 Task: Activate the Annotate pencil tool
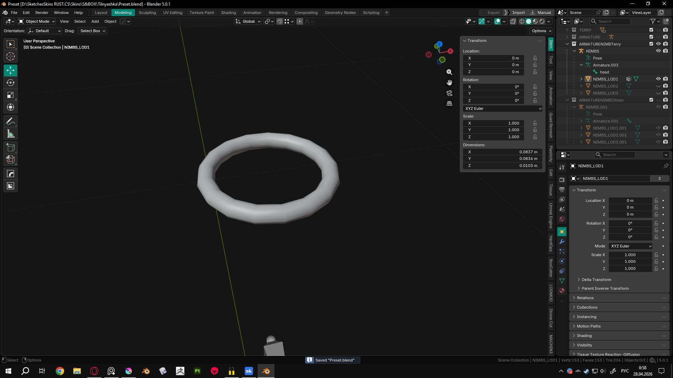point(11,121)
